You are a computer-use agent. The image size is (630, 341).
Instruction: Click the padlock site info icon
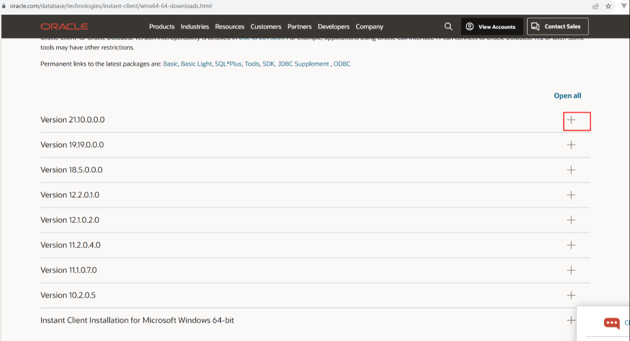(x=4, y=6)
